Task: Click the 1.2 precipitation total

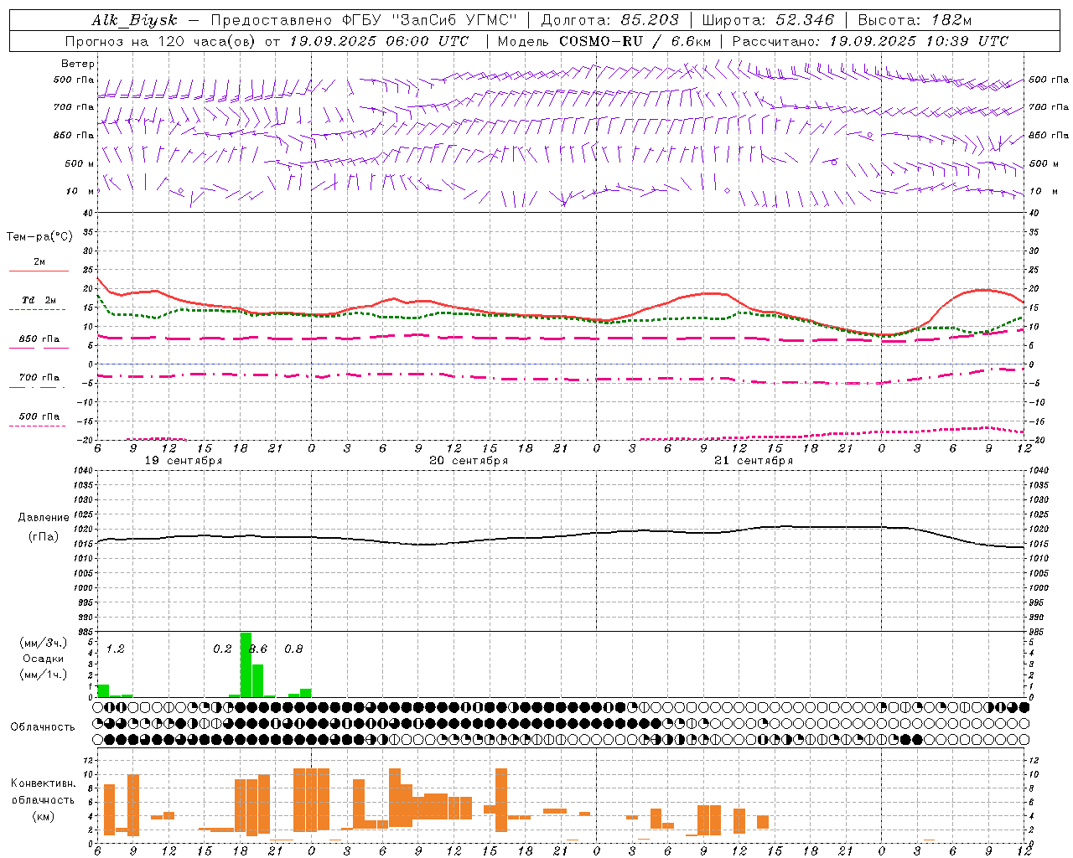Action: 115,649
